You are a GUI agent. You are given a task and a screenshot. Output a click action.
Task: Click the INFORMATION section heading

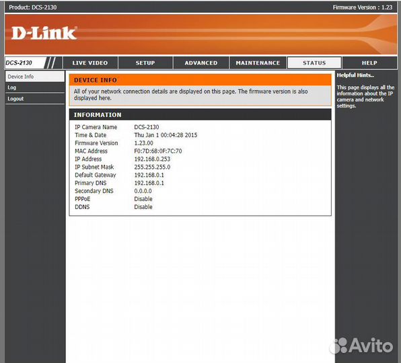tap(98, 115)
